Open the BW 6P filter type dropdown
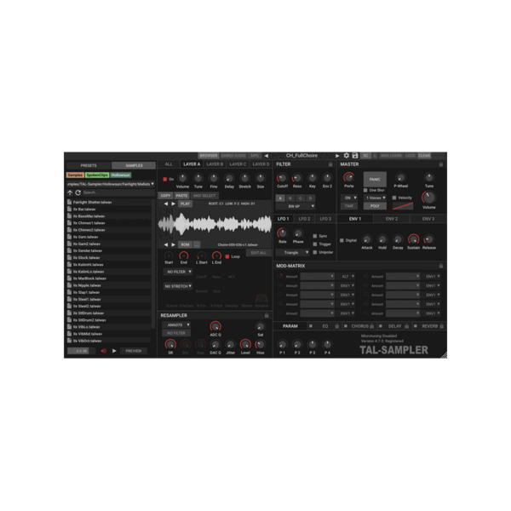 [x=296, y=206]
